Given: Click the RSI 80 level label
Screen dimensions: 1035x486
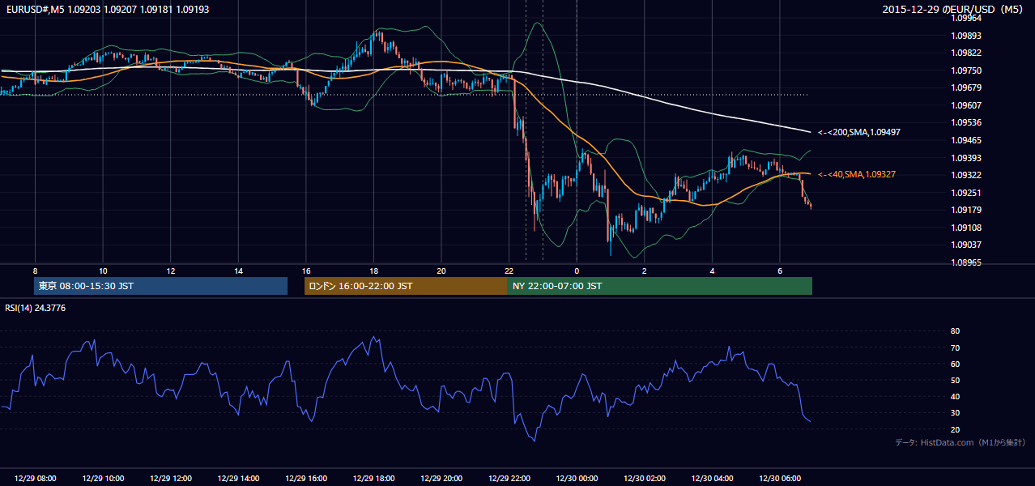Looking at the screenshot, I should click(x=955, y=331).
